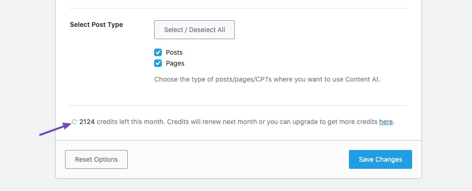The height and width of the screenshot is (191, 472).
Task: Click the divider line above credits notice
Action: tap(239, 106)
